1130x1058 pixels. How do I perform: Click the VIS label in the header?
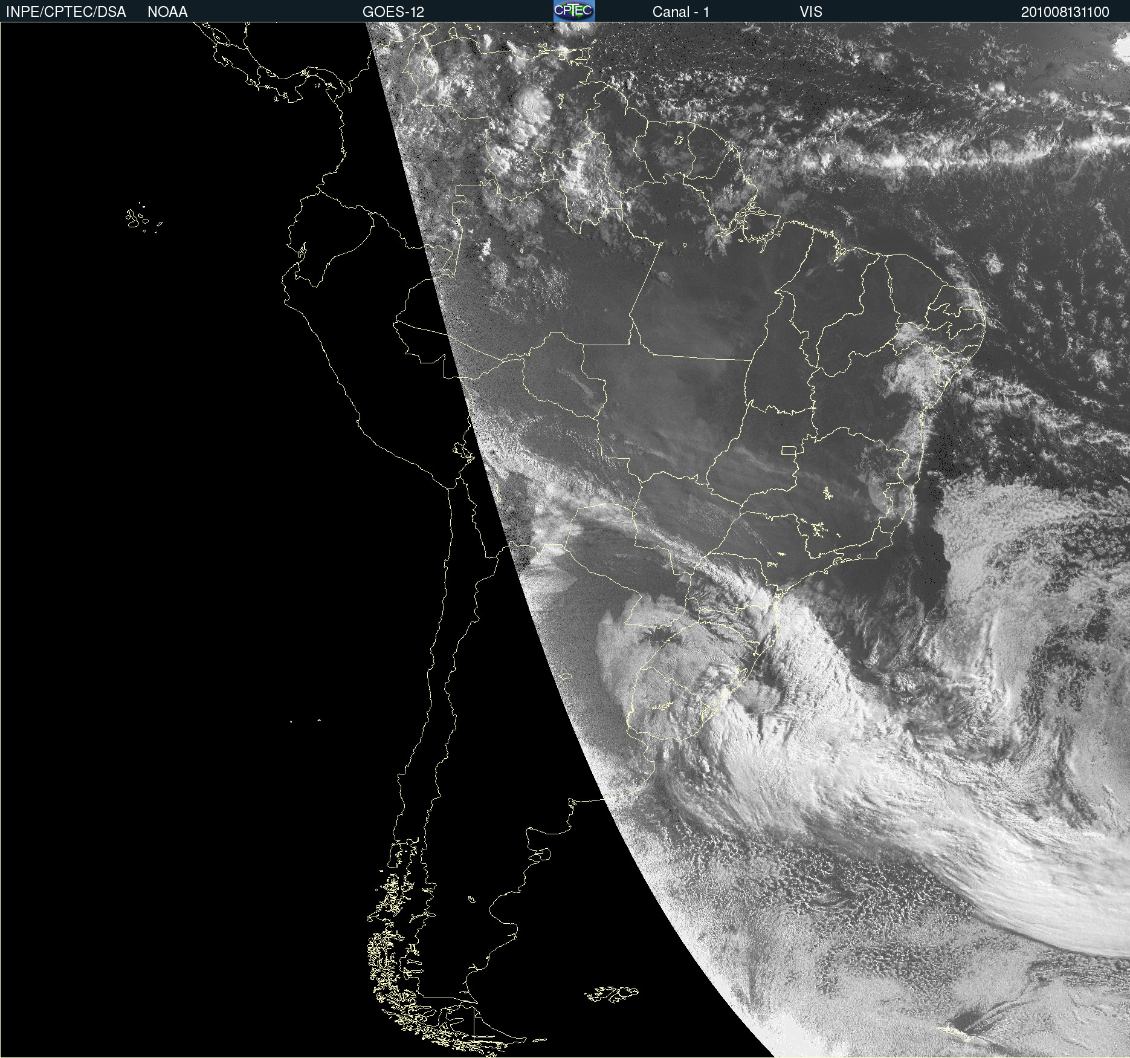click(x=811, y=12)
